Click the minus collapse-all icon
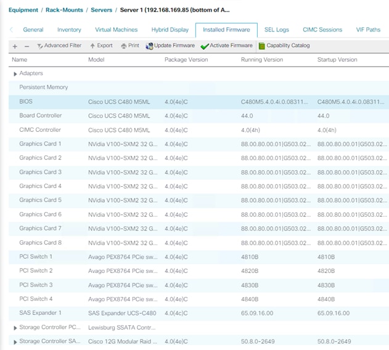The height and width of the screenshot is (350, 389). [27, 46]
